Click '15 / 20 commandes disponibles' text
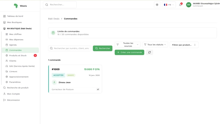Image resolution: width=220 pixels, height=124 pixels. [73, 34]
